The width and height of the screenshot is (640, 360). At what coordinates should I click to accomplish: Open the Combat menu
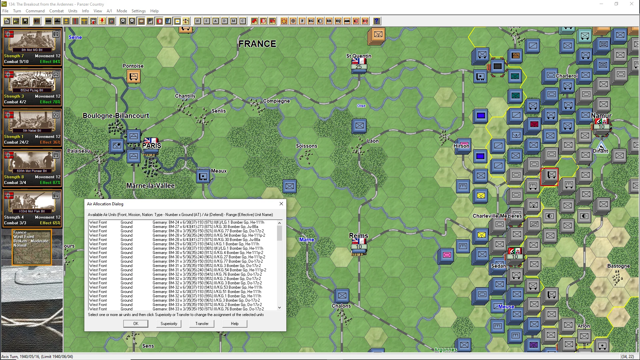pos(56,11)
